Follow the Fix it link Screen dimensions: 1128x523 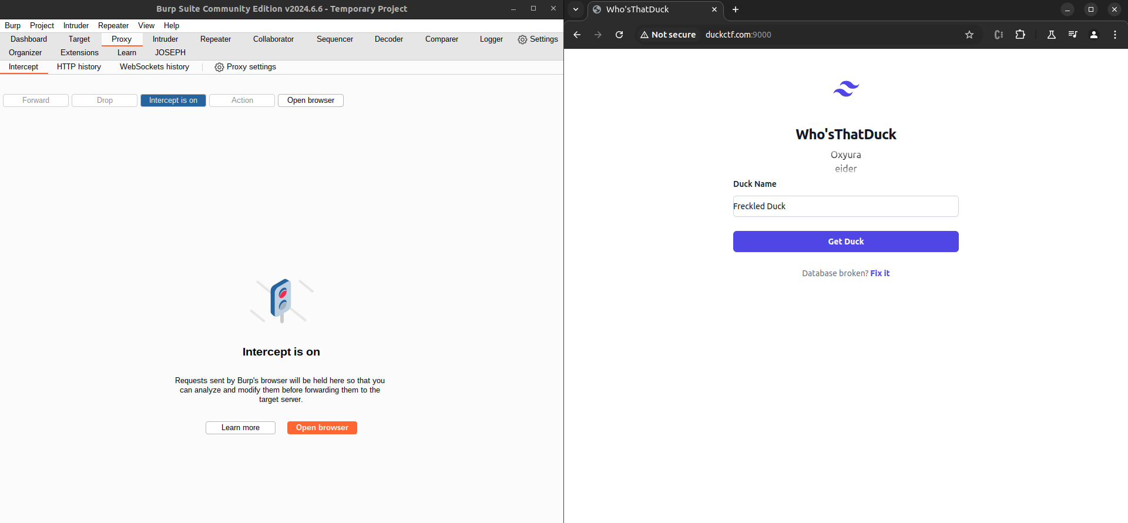[x=880, y=273]
